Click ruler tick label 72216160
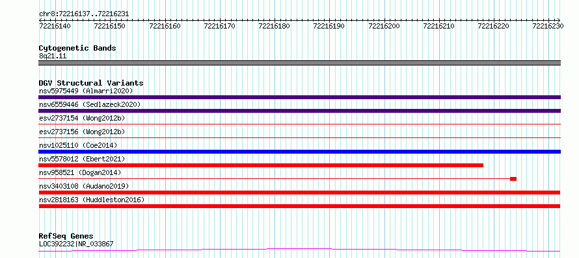The image size is (579, 258). pyautogui.click(x=165, y=26)
